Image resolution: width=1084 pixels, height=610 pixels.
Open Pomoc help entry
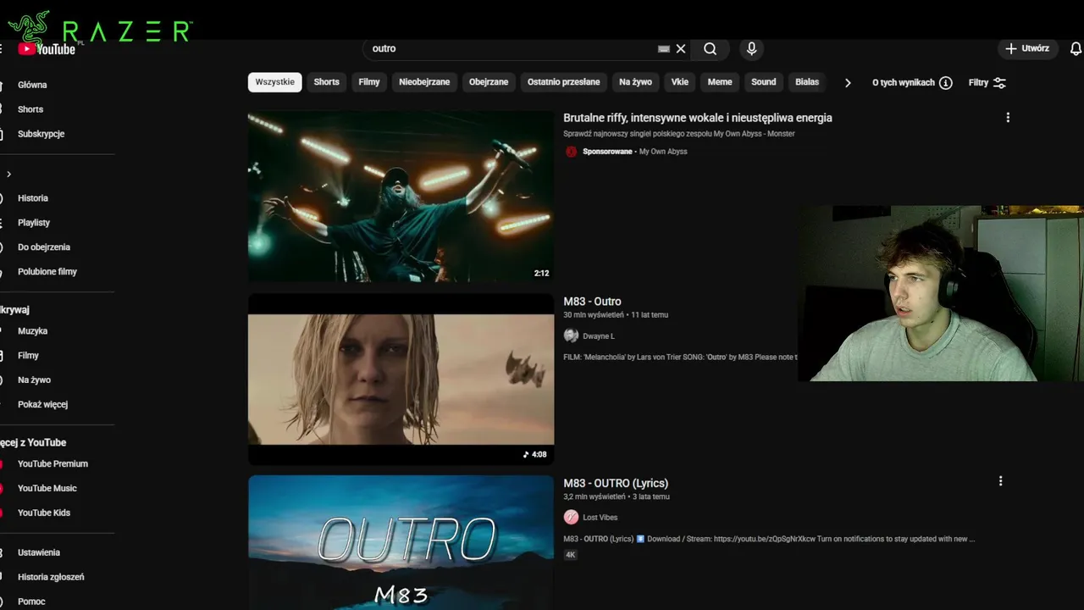coord(31,602)
